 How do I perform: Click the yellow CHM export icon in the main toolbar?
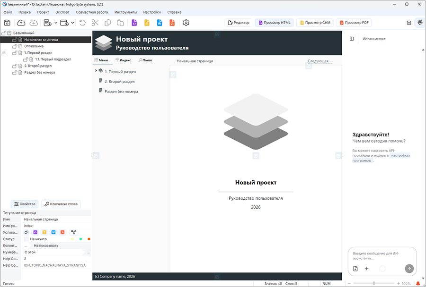tap(147, 23)
